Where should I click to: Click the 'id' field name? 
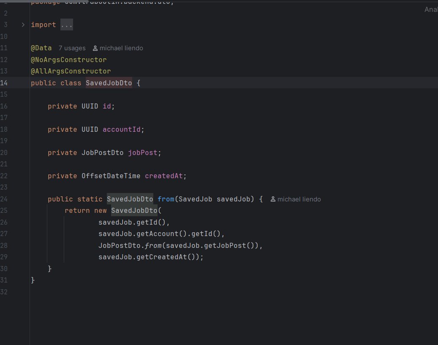click(107, 106)
